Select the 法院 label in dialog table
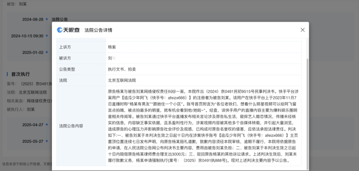359x171 pixels. coord(81,80)
